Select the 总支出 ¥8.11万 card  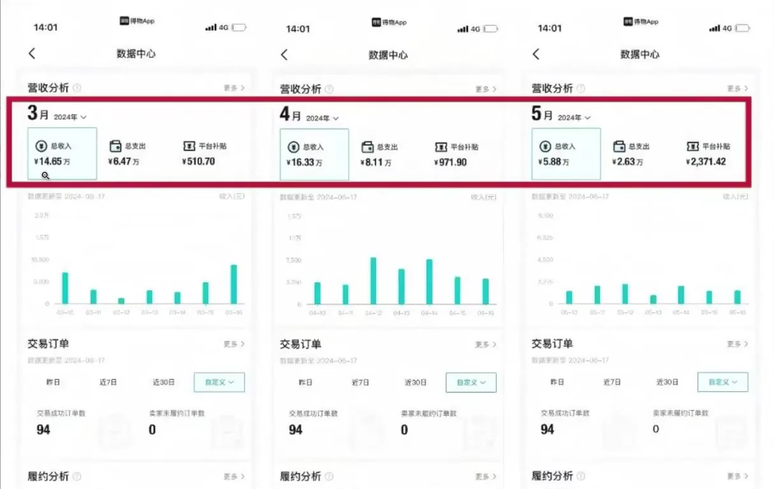[x=386, y=154]
